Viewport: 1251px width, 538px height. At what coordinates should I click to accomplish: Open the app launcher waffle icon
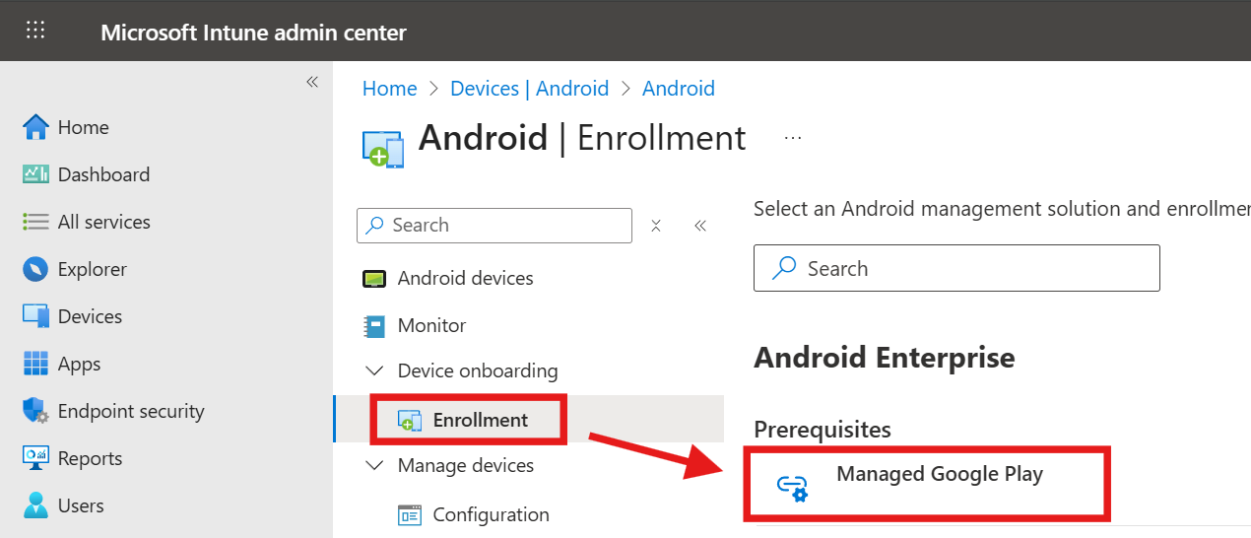[35, 31]
